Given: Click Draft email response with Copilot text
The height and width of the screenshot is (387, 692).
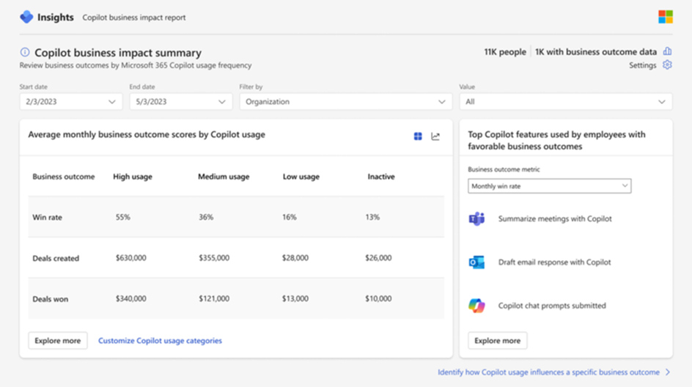Looking at the screenshot, I should click(x=554, y=262).
